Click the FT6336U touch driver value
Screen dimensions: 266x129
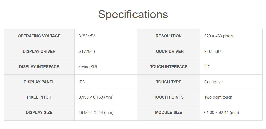(x=212, y=52)
